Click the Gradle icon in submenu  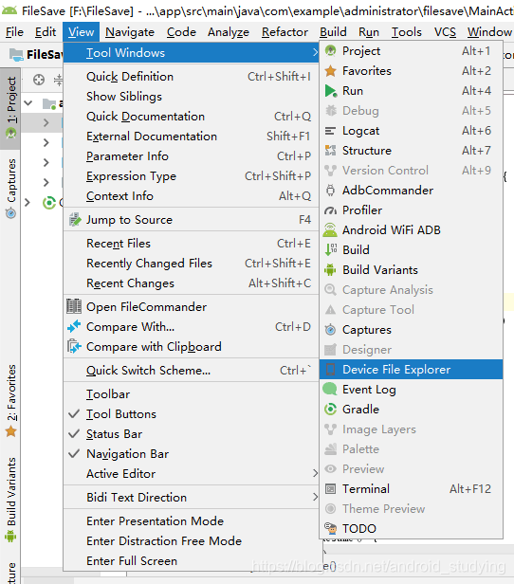tap(330, 410)
